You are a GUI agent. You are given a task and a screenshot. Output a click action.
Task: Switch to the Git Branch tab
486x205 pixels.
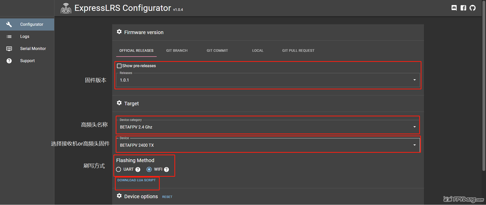tap(177, 50)
